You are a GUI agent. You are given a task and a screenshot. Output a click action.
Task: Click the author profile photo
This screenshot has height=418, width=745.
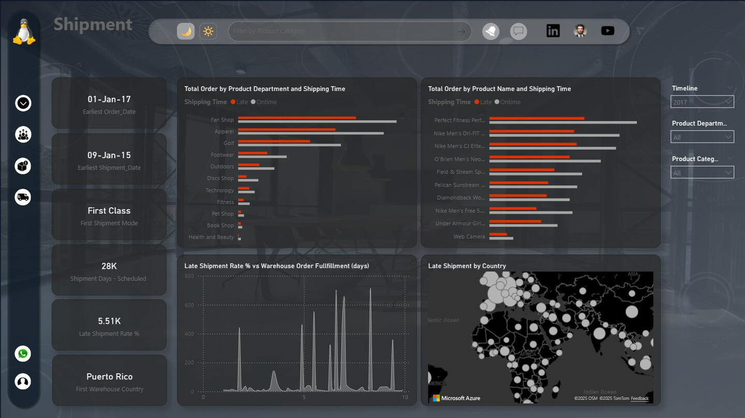[x=580, y=31]
